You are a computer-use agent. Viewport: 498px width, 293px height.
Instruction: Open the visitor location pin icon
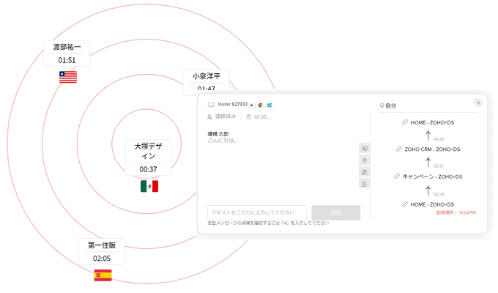(x=365, y=160)
